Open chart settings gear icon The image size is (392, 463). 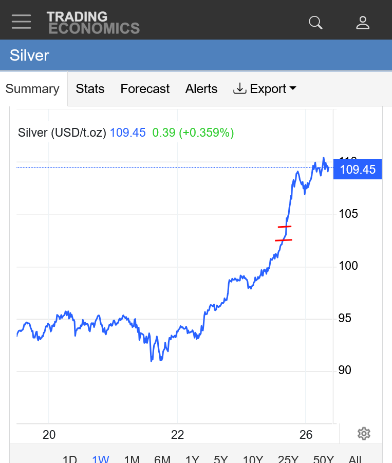click(364, 434)
